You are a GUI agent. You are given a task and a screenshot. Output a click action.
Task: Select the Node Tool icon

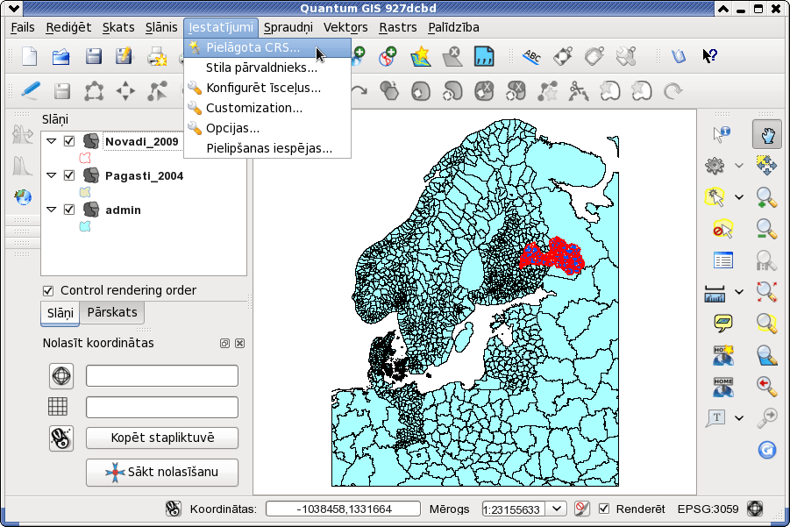[x=157, y=91]
